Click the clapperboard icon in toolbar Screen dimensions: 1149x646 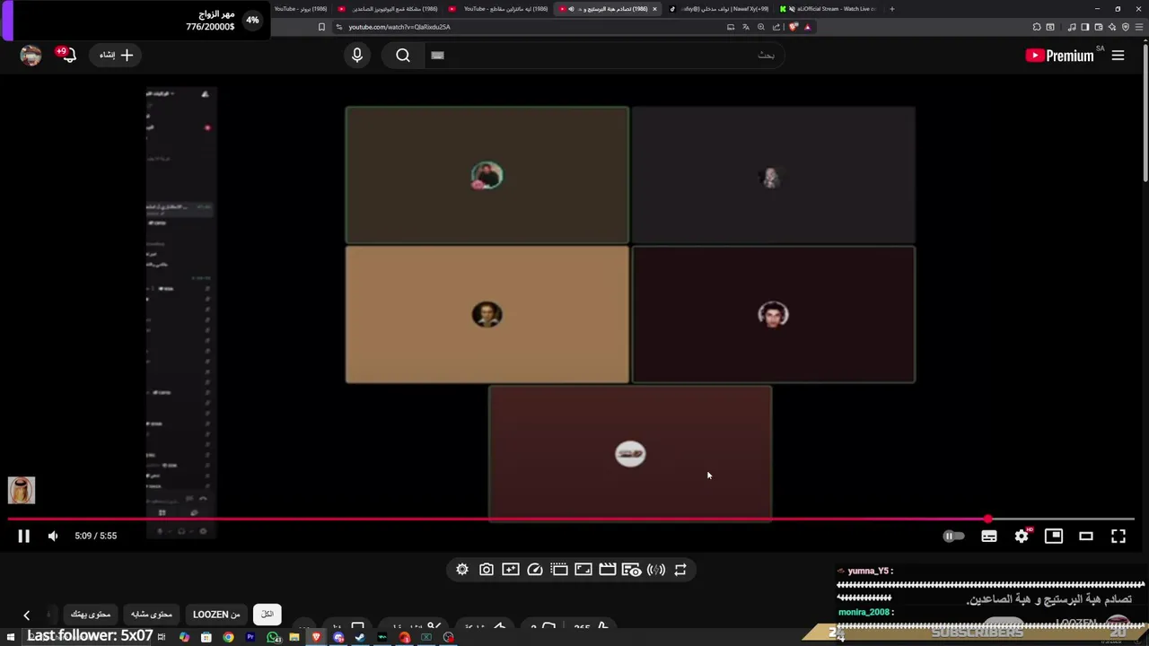tap(608, 570)
